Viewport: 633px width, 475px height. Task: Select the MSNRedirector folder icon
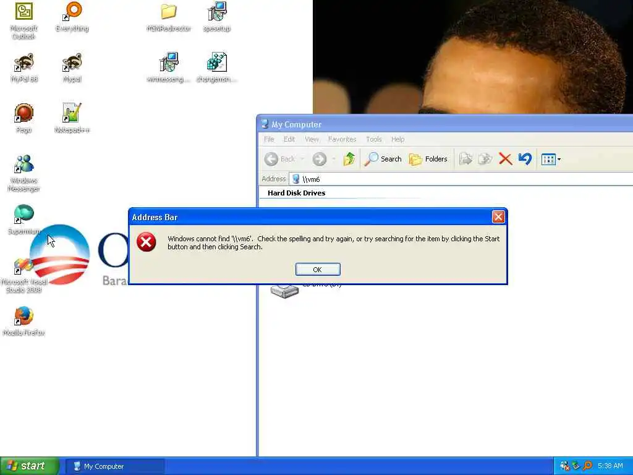(169, 17)
